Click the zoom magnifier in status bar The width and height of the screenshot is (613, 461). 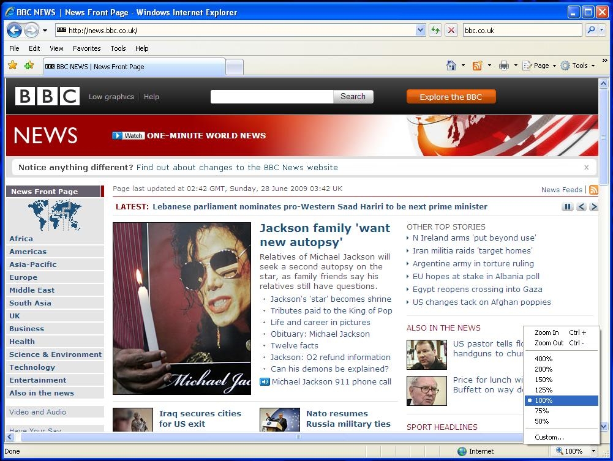(560, 451)
